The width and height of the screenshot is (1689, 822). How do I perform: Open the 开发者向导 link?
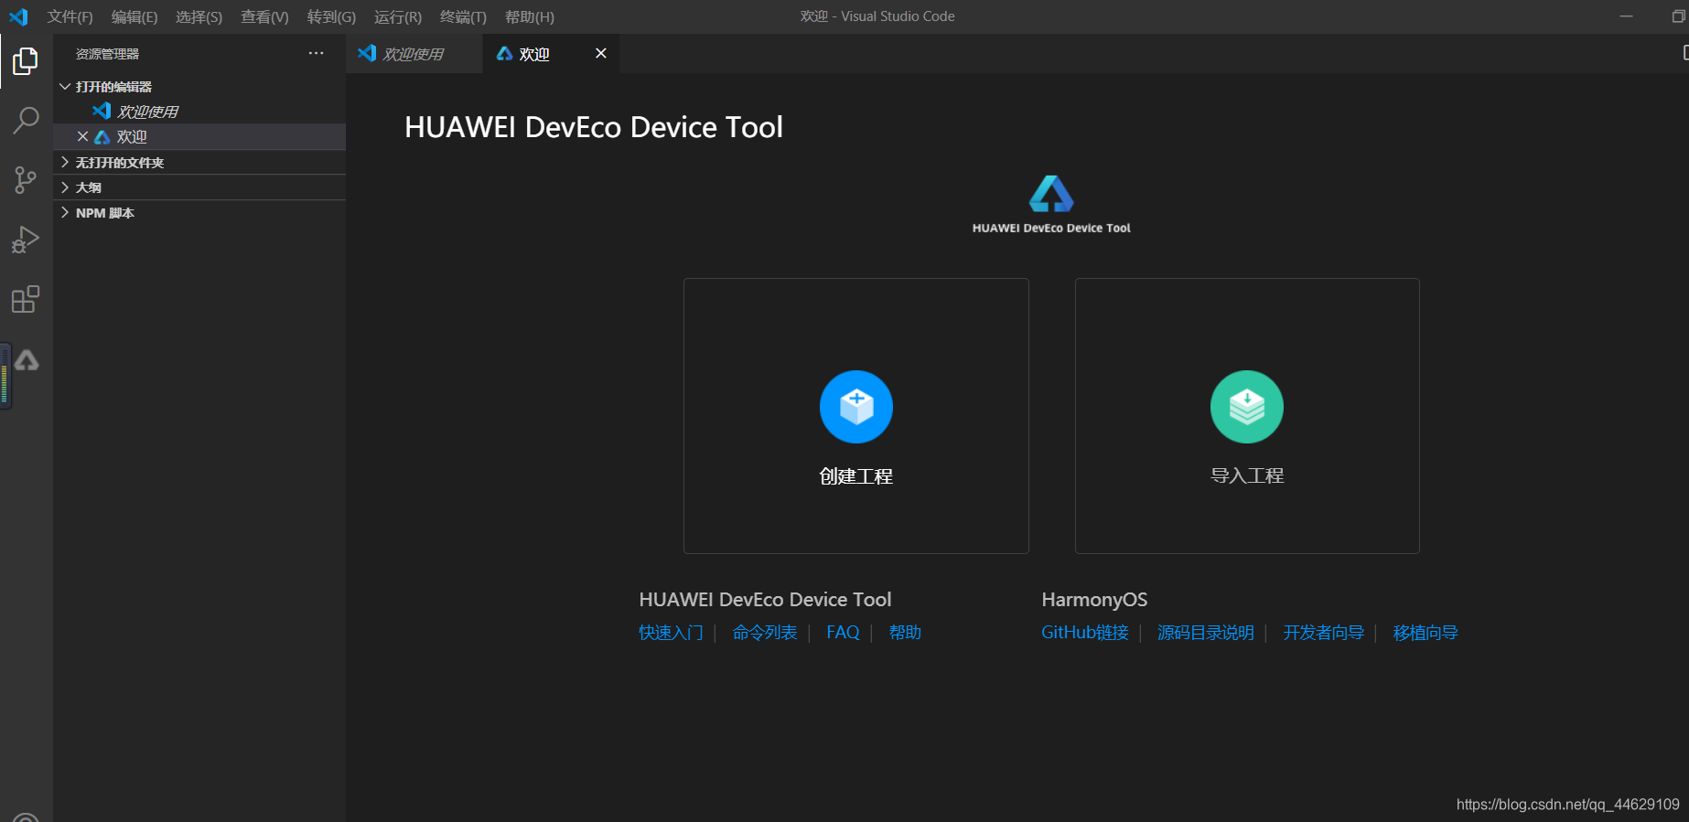[1324, 633]
